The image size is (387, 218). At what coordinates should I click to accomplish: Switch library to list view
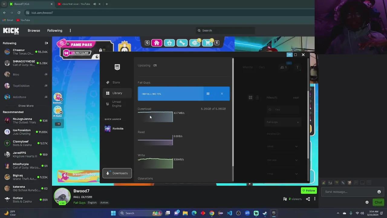click(257, 97)
